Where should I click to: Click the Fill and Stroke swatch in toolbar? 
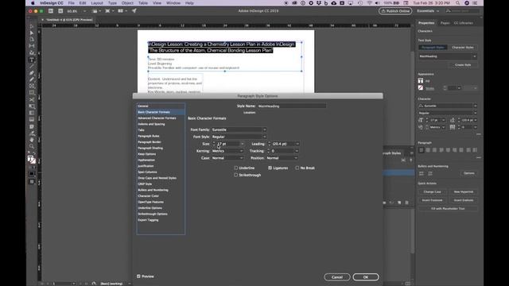pos(31,159)
